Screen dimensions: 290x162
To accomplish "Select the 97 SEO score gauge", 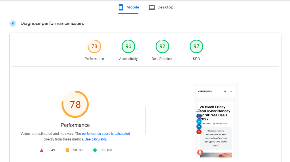I will click(196, 46).
